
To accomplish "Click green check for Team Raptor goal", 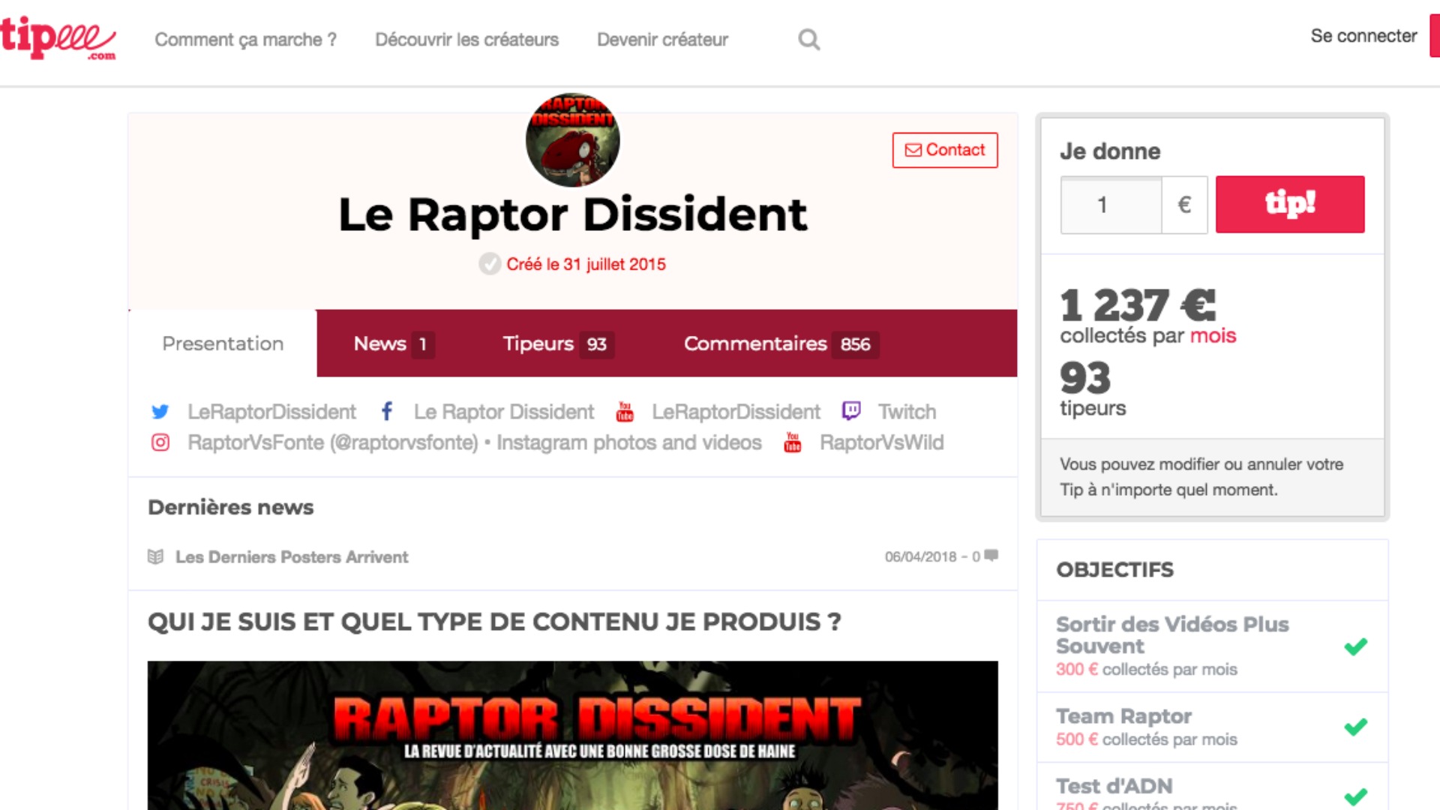I will coord(1355,727).
